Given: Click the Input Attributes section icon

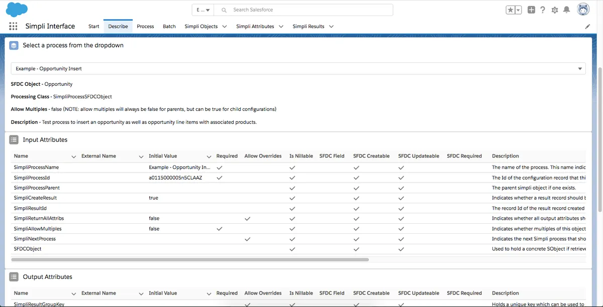Looking at the screenshot, I should pos(14,140).
